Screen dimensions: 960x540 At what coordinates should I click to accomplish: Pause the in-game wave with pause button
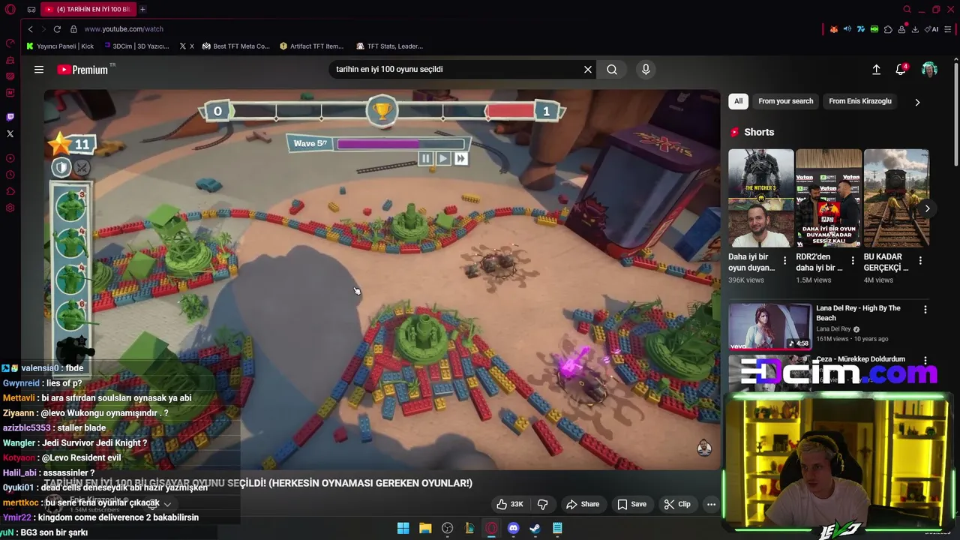coord(425,158)
